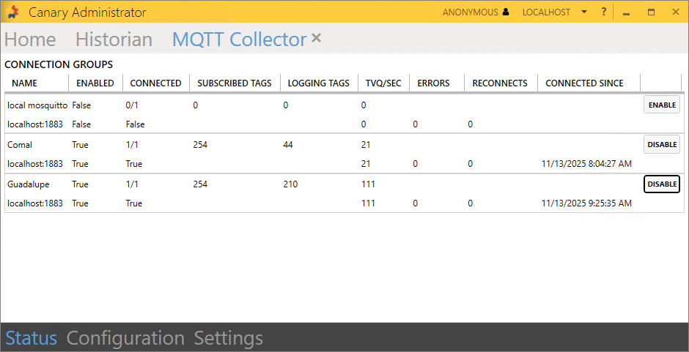This screenshot has height=352, width=689.
Task: Sort by the CONNECTED column header
Action: 155,83
